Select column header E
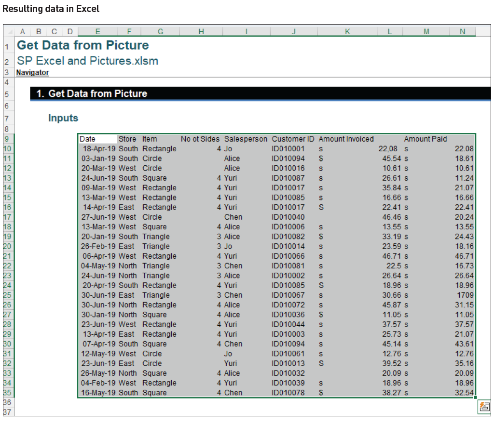 (x=97, y=31)
